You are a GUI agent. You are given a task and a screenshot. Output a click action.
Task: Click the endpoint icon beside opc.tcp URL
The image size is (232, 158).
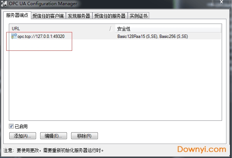coord(14,36)
